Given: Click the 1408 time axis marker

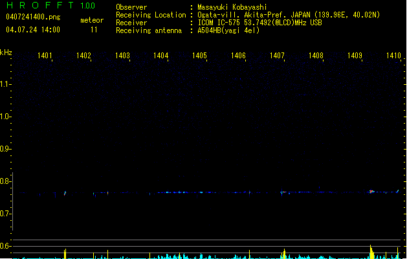Looking at the screenshot, I should click(316, 56).
